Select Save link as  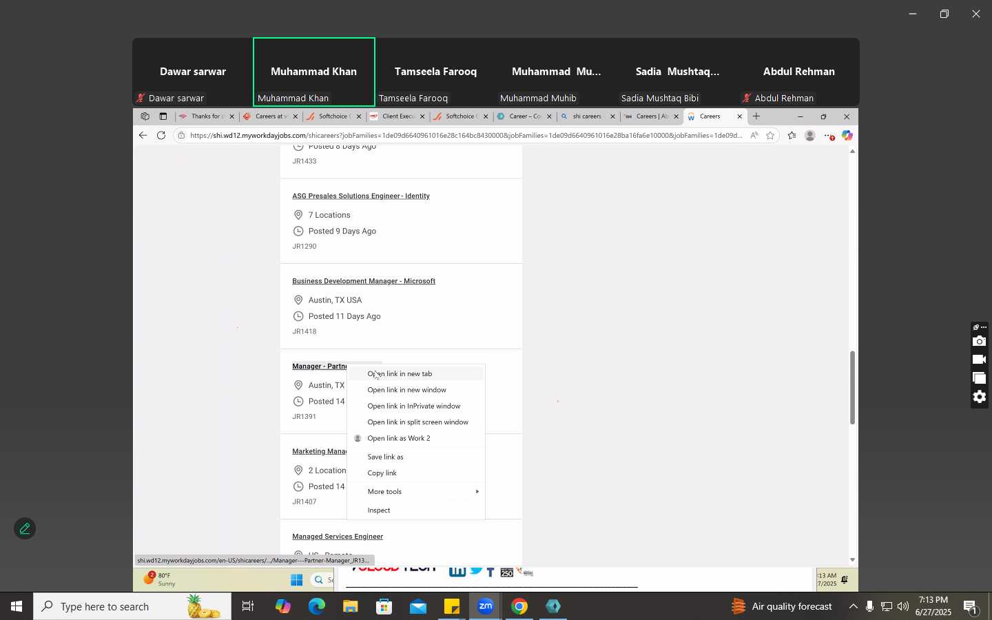[x=416, y=457]
